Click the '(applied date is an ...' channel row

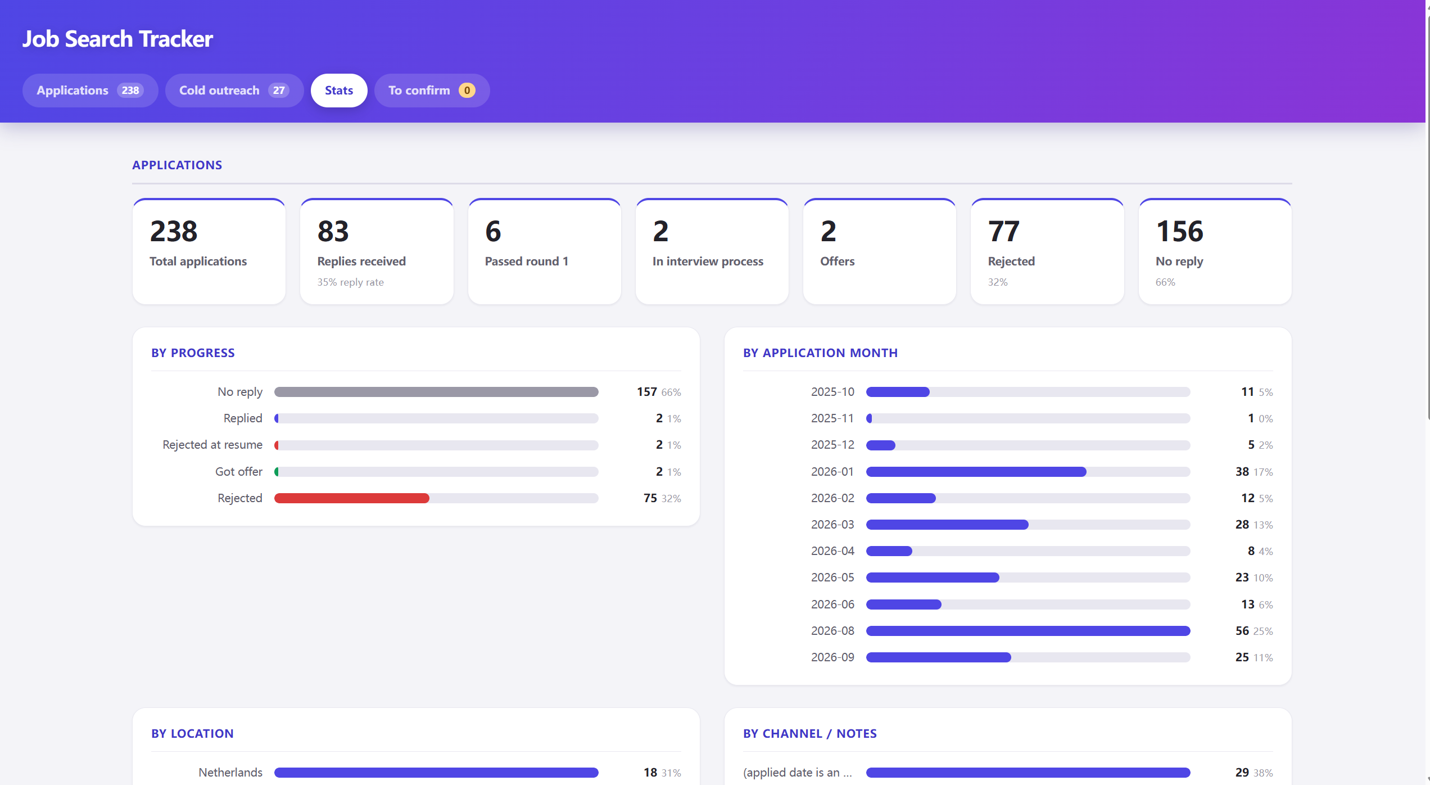point(1008,773)
